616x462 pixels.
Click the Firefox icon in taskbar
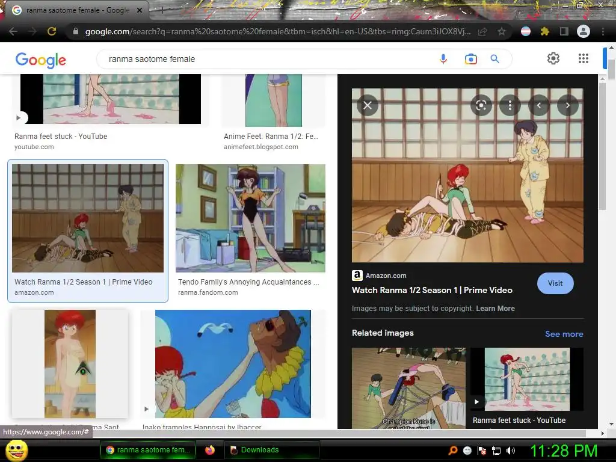tap(210, 450)
